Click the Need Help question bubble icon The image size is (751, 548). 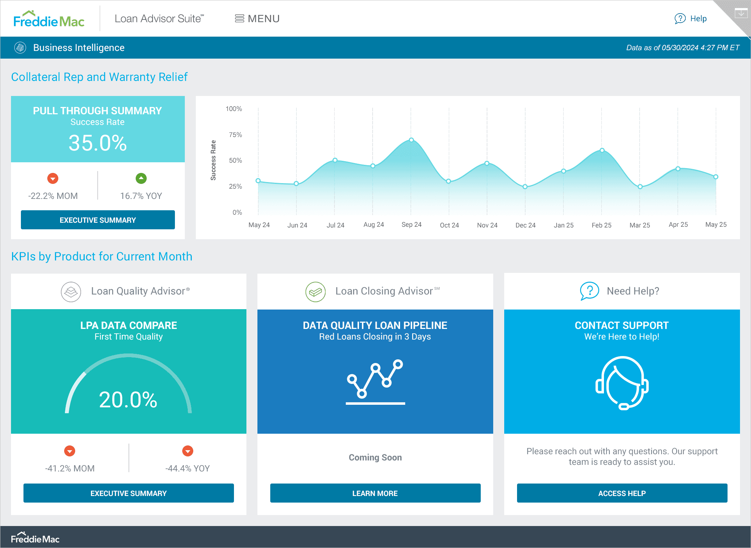coord(589,291)
